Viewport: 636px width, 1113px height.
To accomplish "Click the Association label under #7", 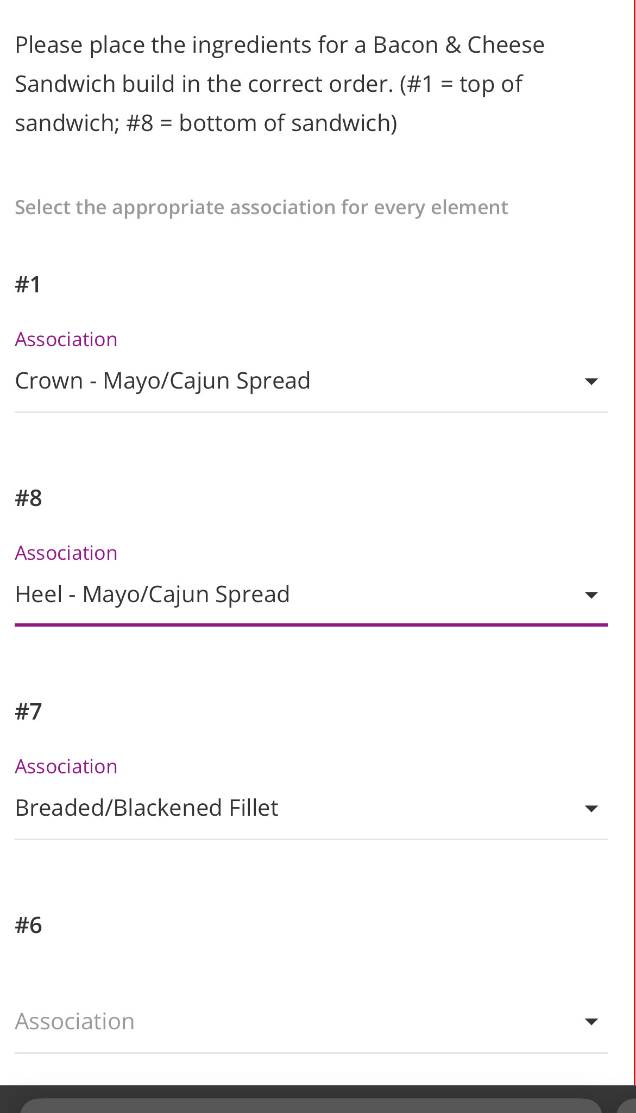I will 66,766.
